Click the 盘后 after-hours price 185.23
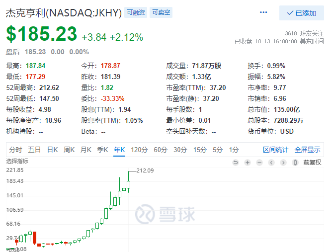333x252 pixels. coord(35,52)
